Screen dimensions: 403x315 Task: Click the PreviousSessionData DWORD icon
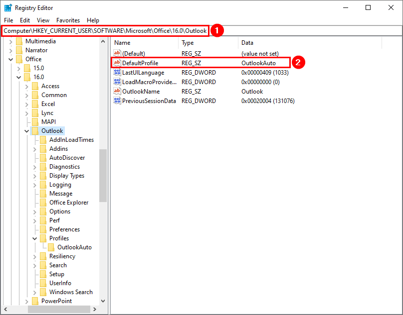coord(117,101)
